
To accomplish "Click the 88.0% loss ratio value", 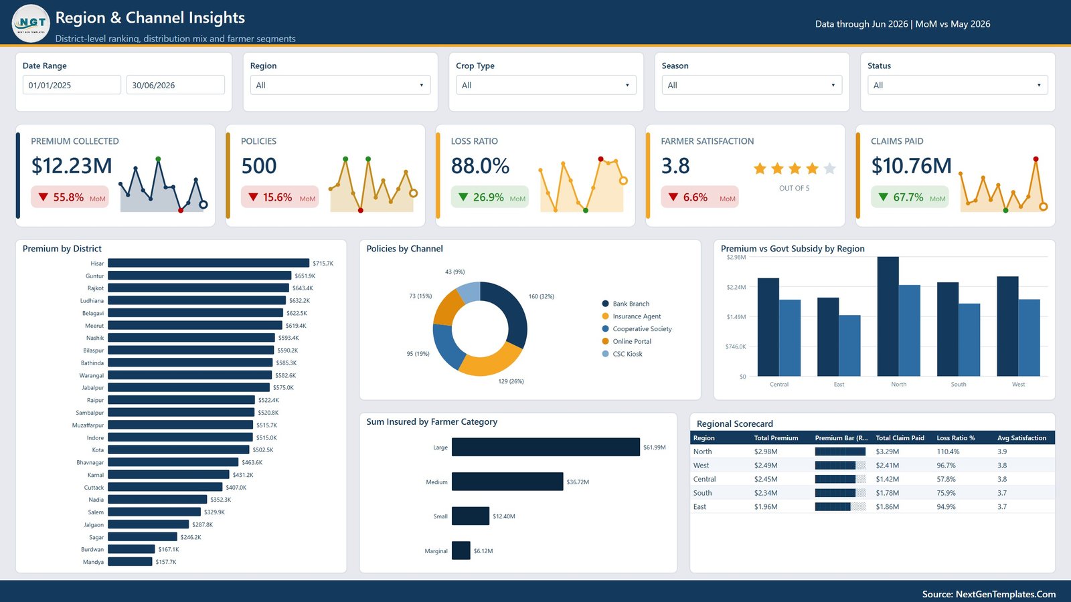I will coord(480,166).
